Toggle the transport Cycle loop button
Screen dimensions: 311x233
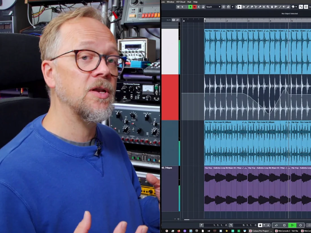coord(276,225)
